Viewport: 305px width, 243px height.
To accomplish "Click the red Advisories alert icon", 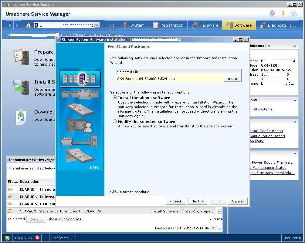I will (x=37, y=238).
